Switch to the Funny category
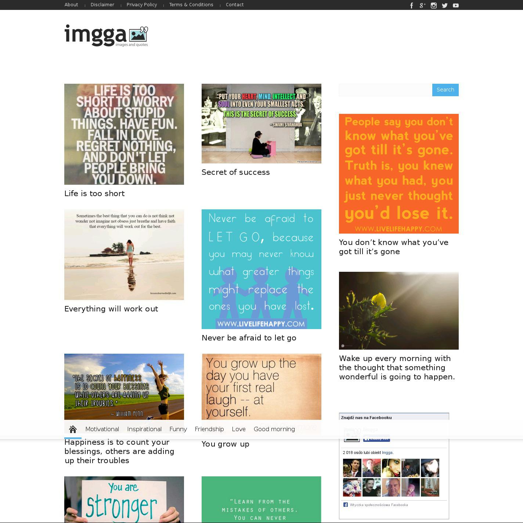This screenshot has width=523, height=523. click(178, 429)
